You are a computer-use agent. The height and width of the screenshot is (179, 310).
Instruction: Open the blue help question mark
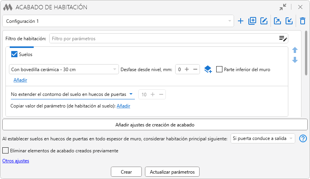point(303,138)
